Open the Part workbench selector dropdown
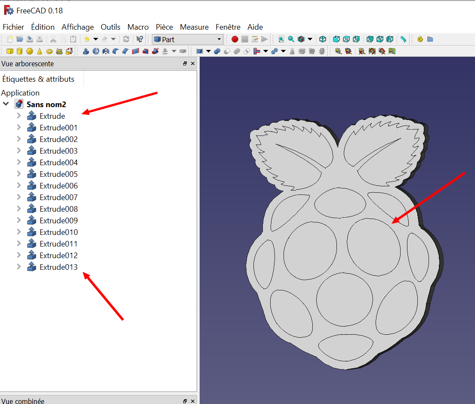Screen dimensions: 475x404 click(x=188, y=40)
